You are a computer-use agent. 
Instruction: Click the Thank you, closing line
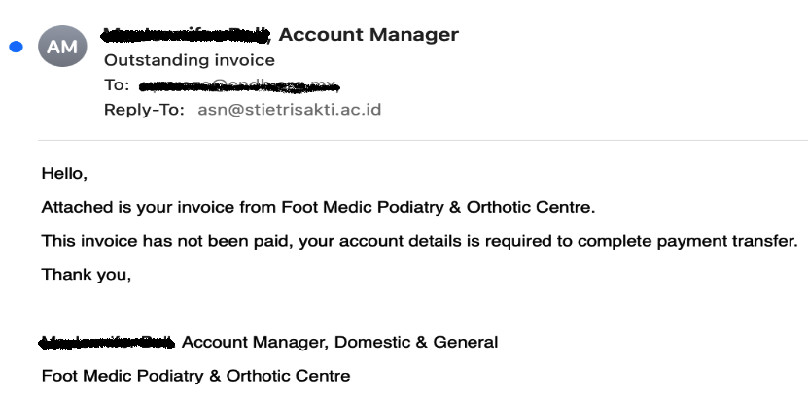[x=87, y=275]
